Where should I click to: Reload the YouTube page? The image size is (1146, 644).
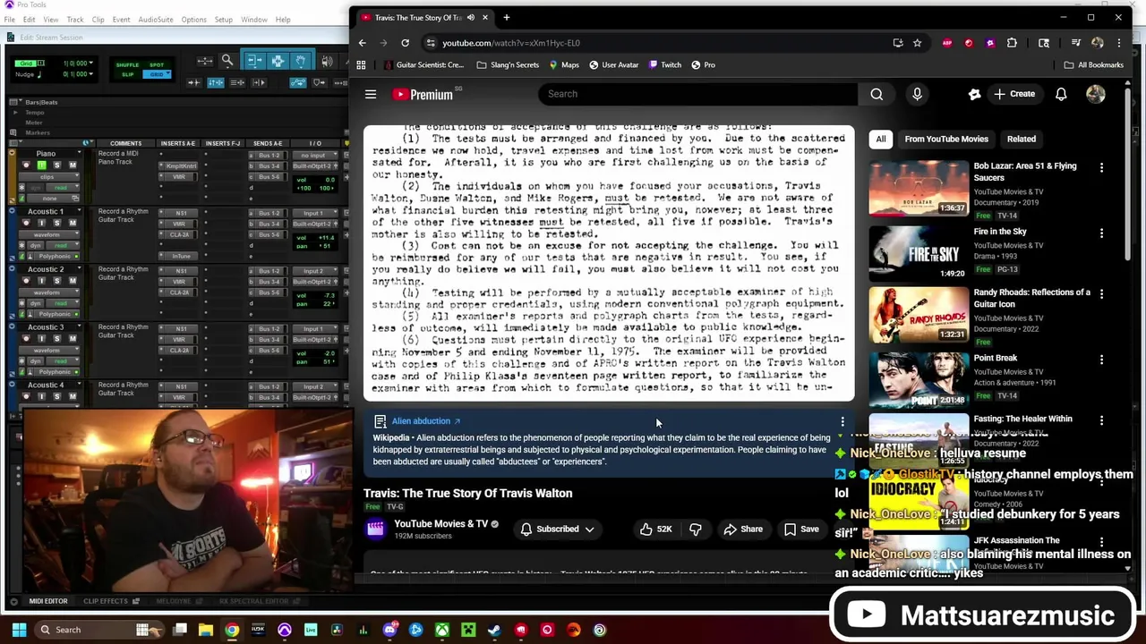[405, 43]
